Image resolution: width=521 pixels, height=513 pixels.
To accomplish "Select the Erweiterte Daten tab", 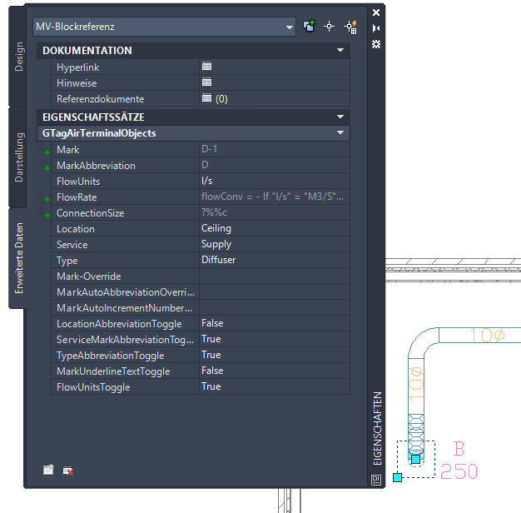I will [x=17, y=258].
